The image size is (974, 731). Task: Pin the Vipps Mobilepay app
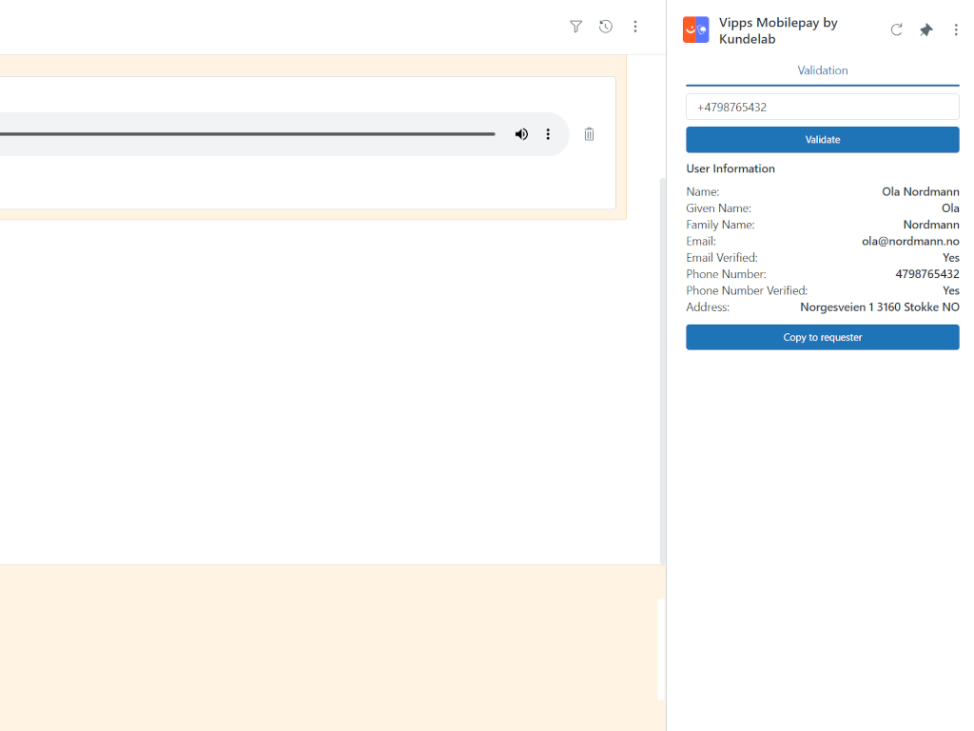coord(926,30)
